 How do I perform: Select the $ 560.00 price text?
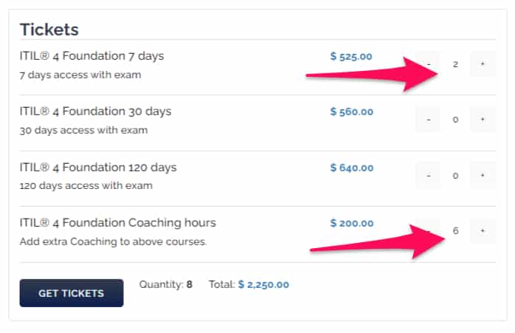click(x=351, y=112)
